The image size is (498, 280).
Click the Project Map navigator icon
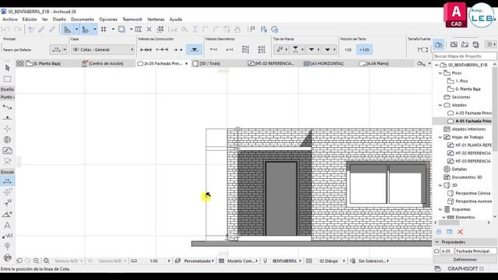pos(439,44)
